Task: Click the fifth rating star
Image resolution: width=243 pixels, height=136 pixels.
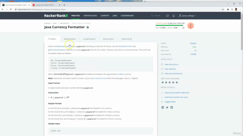Action: click(x=177, y=82)
